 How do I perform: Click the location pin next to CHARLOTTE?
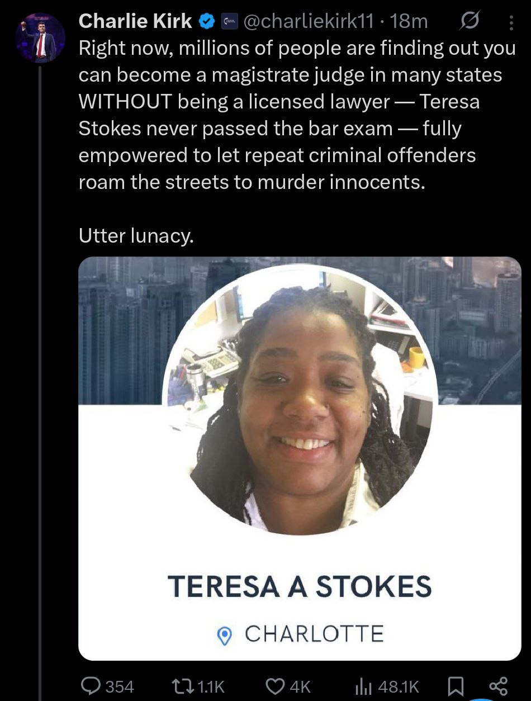pos(225,635)
